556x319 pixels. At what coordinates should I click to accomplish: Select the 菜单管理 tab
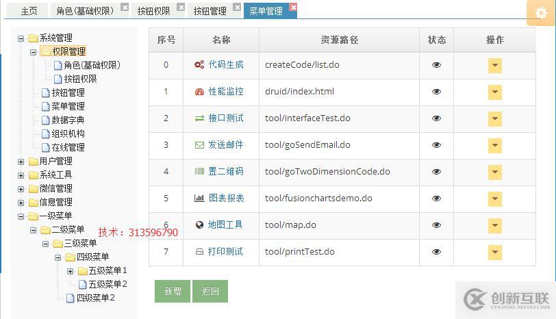[266, 11]
